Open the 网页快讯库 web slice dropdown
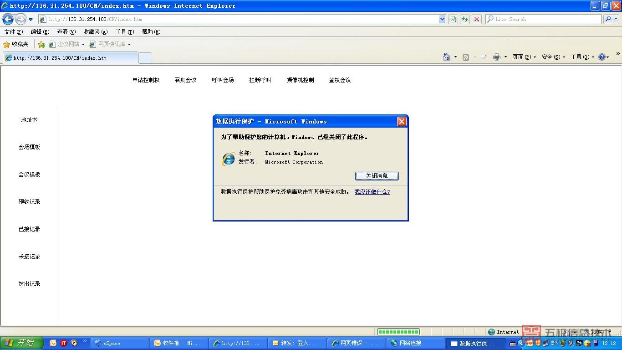The image size is (622, 350). click(110, 44)
